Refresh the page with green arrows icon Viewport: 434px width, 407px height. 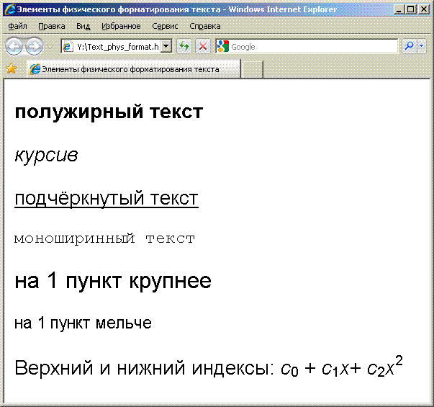point(184,46)
